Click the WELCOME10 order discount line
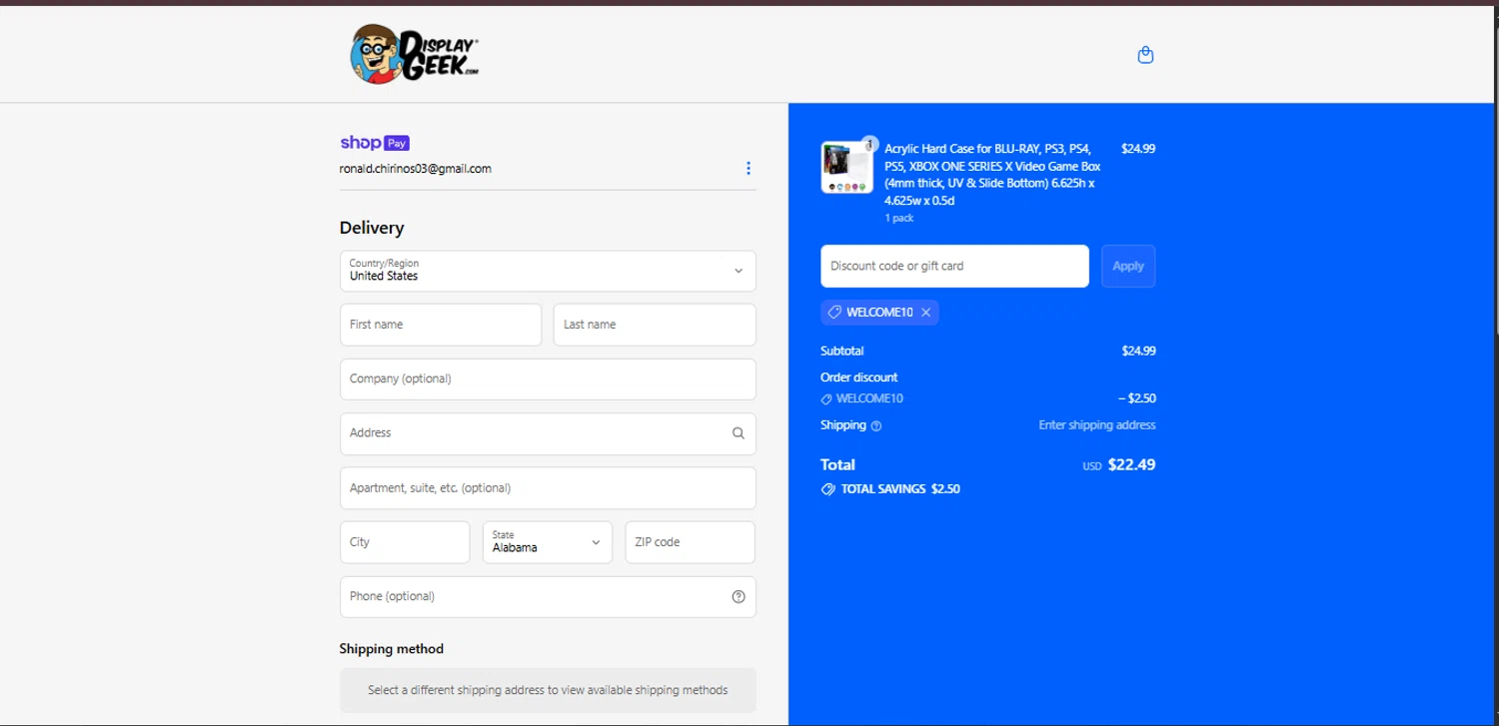The height and width of the screenshot is (726, 1499). [x=862, y=398]
